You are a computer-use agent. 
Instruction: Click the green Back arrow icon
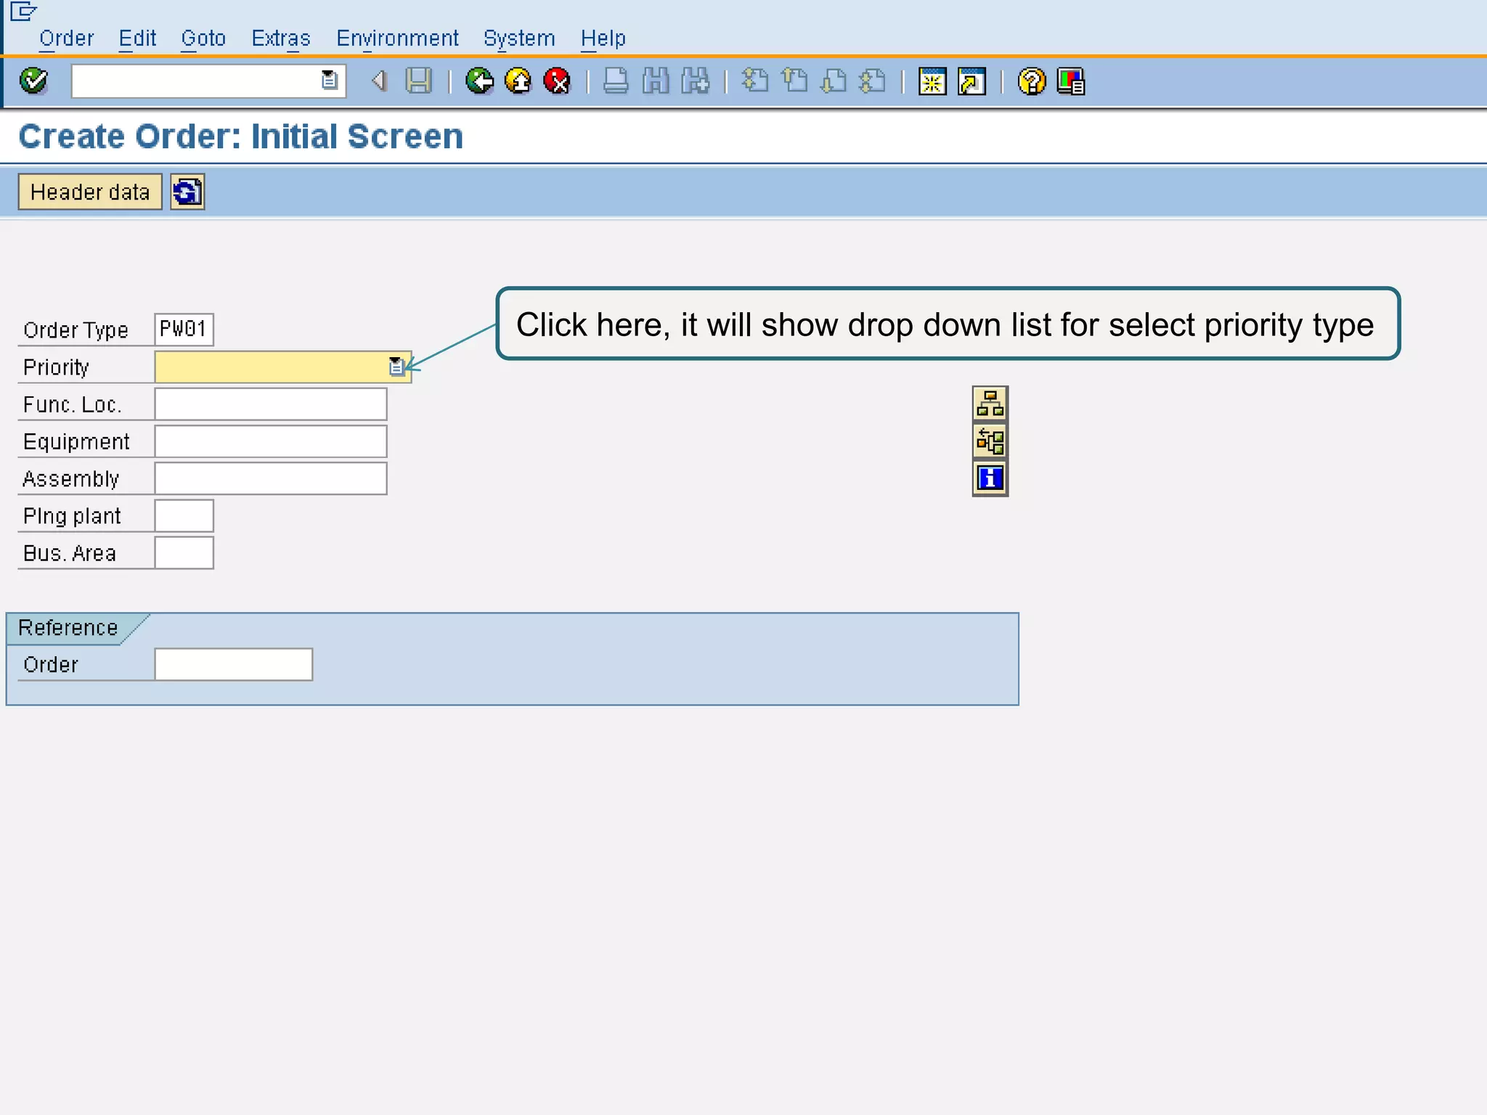(479, 81)
